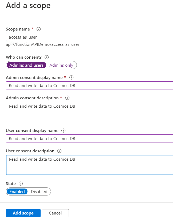The height and width of the screenshot is (222, 173).
Task: Click the info icon next to State
Action: click(x=21, y=184)
